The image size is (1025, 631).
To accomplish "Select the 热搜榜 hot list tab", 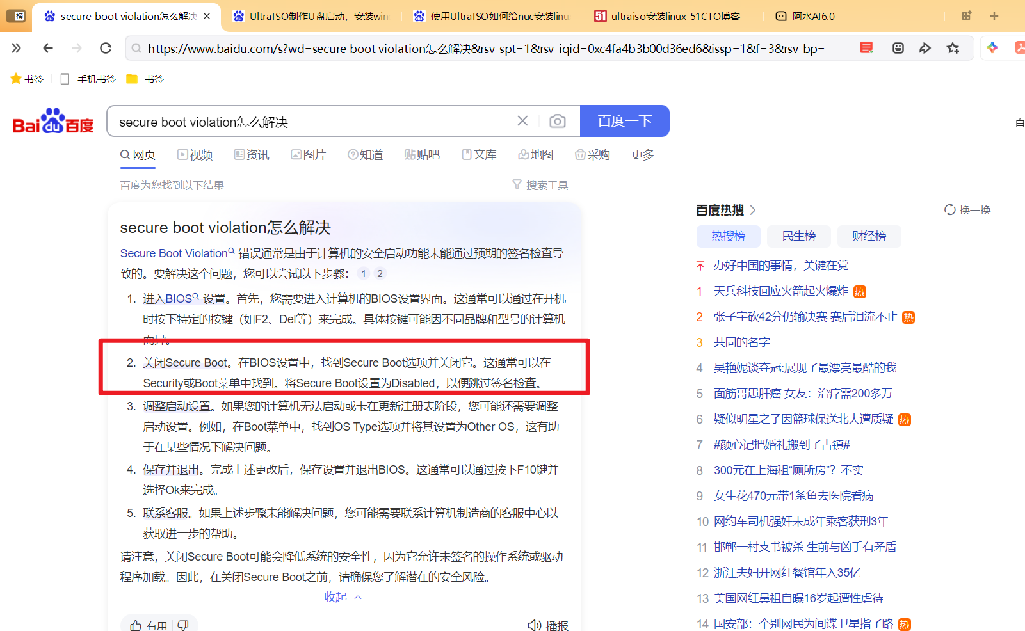I will [x=729, y=236].
